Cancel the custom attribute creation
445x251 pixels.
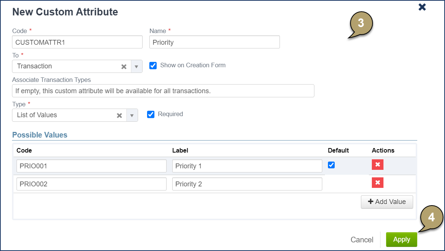pos(362,240)
